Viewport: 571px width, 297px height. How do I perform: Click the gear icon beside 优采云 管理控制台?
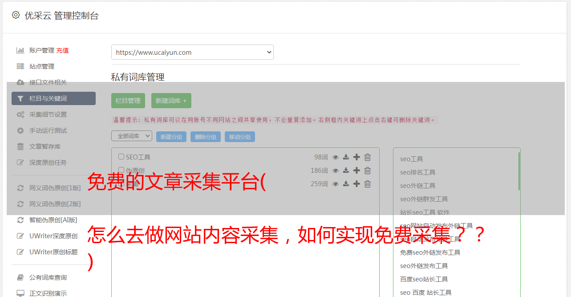16,15
